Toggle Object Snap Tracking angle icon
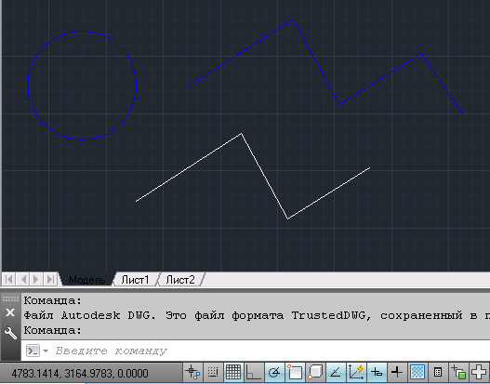490x384 pixels. click(x=336, y=373)
